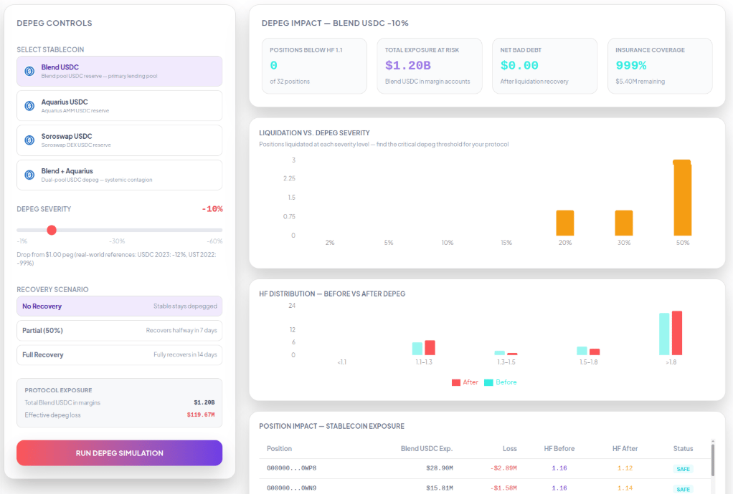Viewport: 733px width, 494px height.
Task: Select Blend + Aquarius dual-pool option
Action: pos(119,175)
